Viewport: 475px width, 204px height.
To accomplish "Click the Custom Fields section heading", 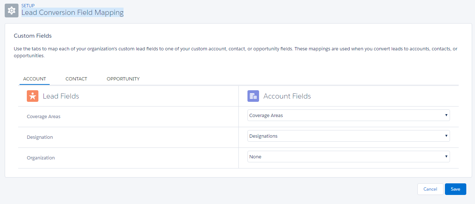I will [x=33, y=36].
